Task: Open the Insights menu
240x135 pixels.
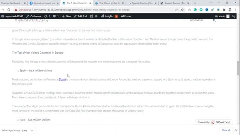Action: click(x=109, y=16)
